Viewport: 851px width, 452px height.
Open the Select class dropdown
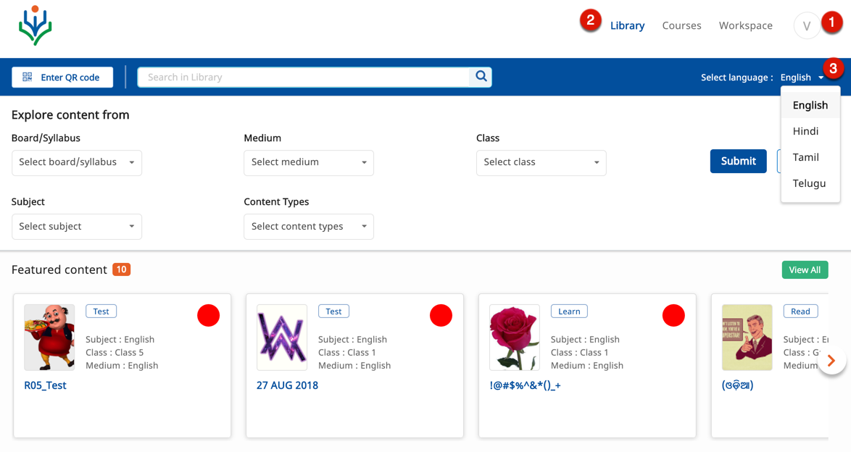tap(541, 162)
